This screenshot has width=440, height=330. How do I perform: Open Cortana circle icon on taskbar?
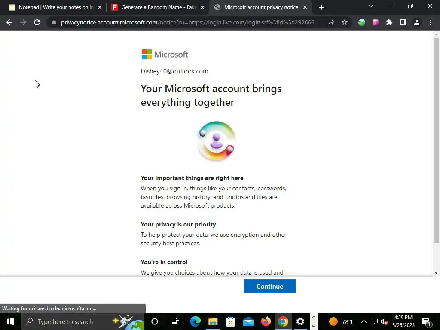coord(155,321)
